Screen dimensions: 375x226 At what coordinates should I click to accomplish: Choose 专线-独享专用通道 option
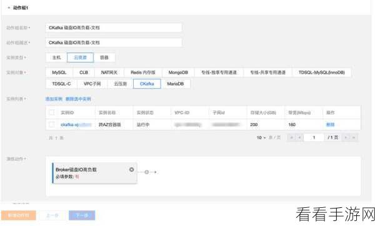click(x=219, y=72)
